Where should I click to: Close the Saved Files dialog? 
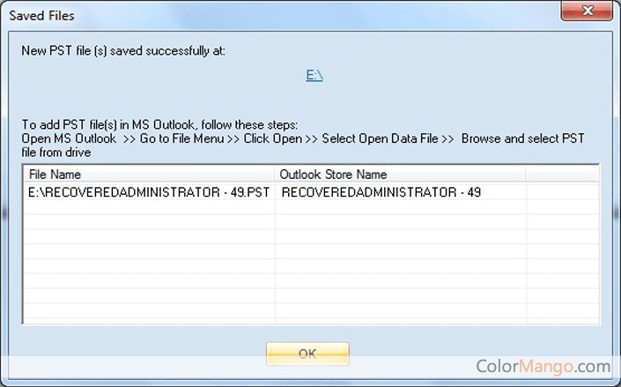(x=587, y=12)
